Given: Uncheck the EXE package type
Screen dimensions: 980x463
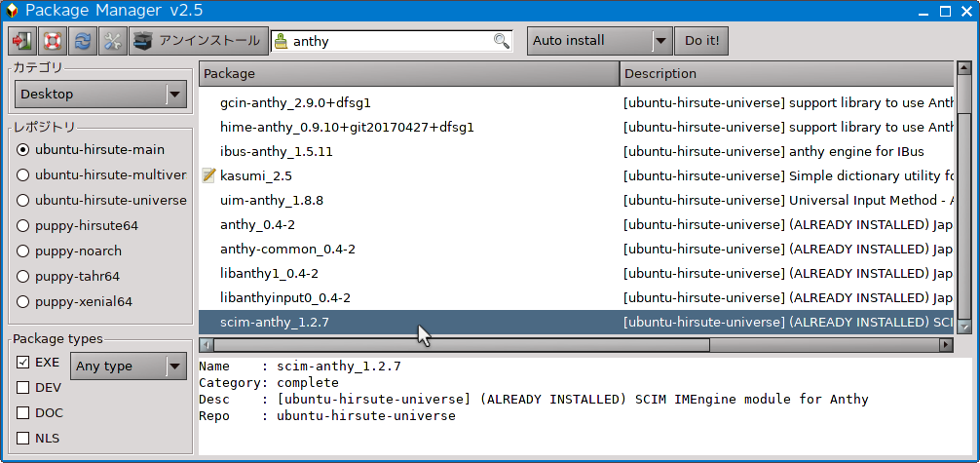Looking at the screenshot, I should [23, 363].
